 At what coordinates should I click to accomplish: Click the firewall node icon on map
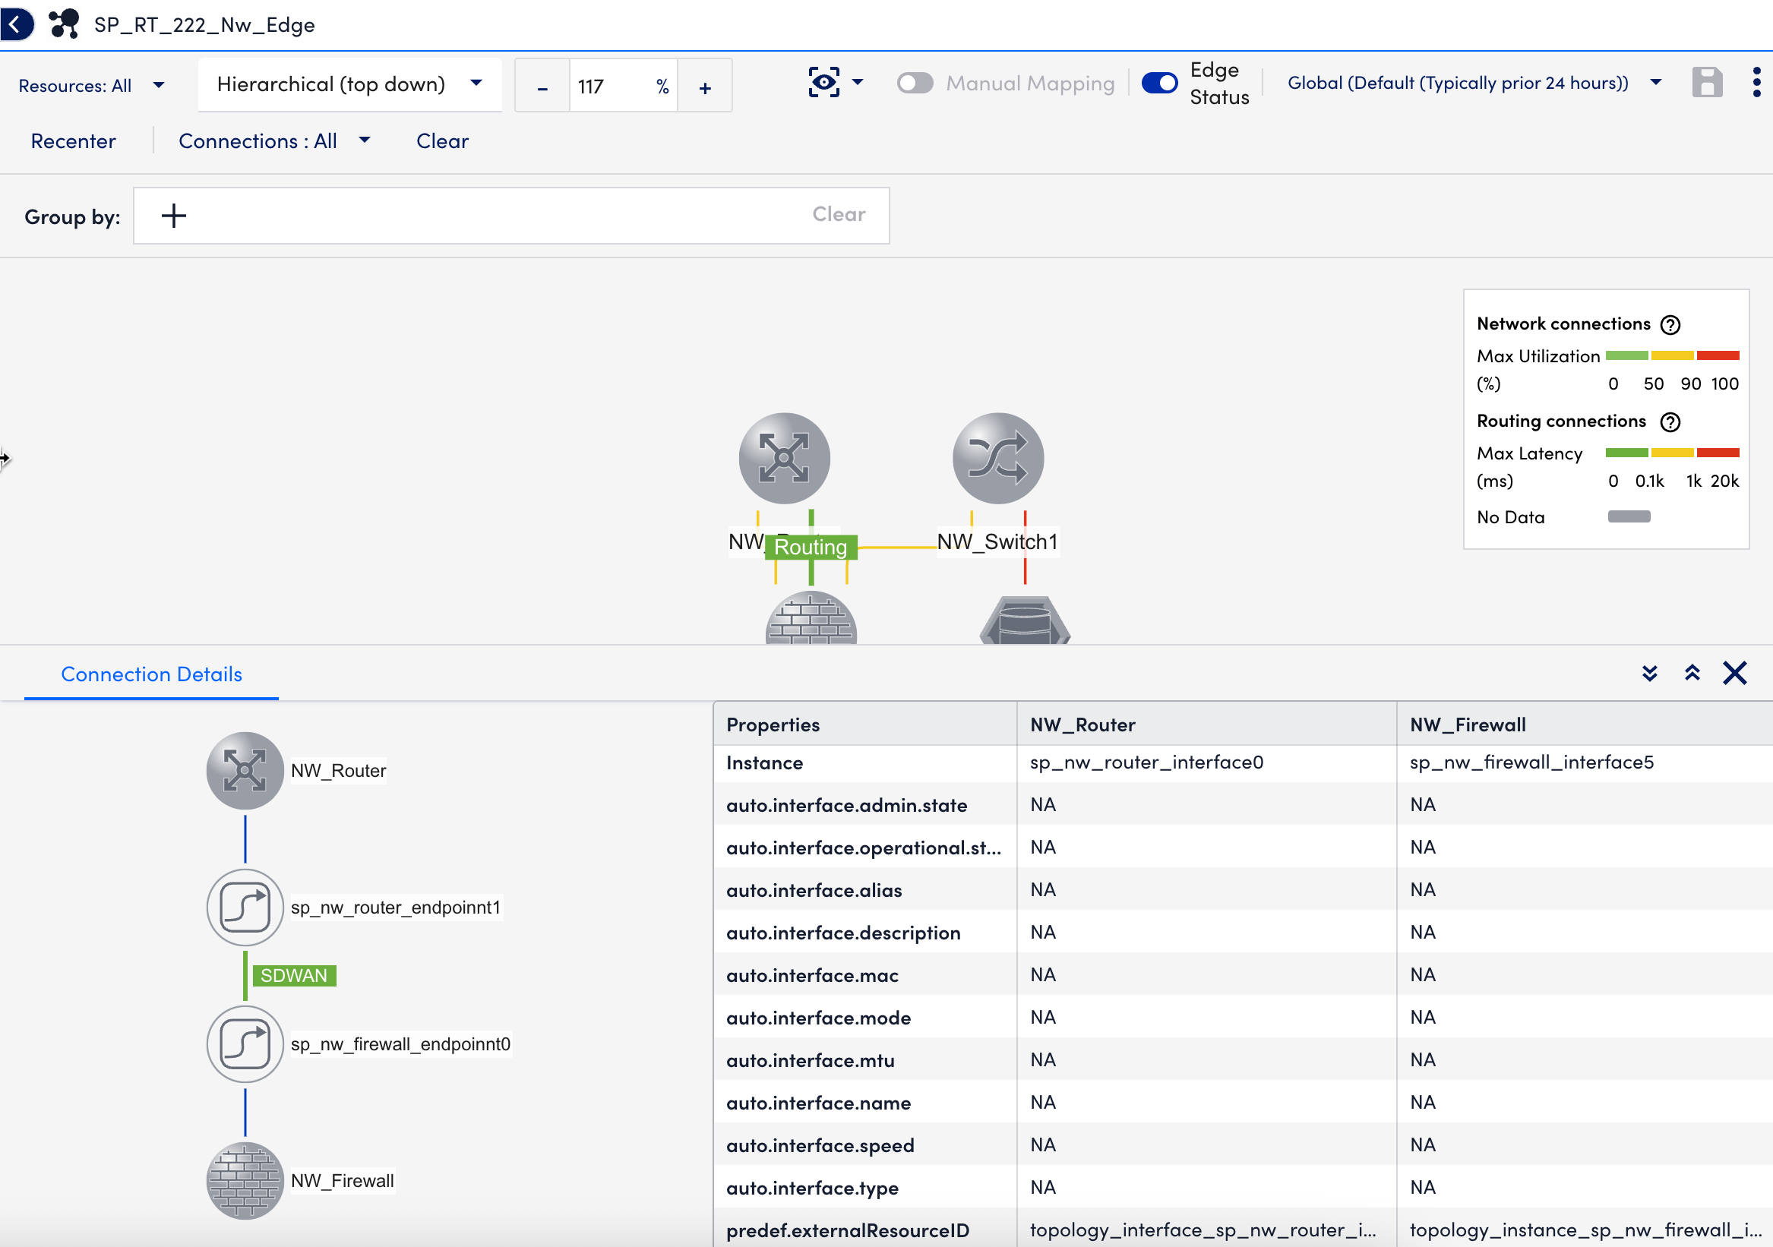point(811,618)
